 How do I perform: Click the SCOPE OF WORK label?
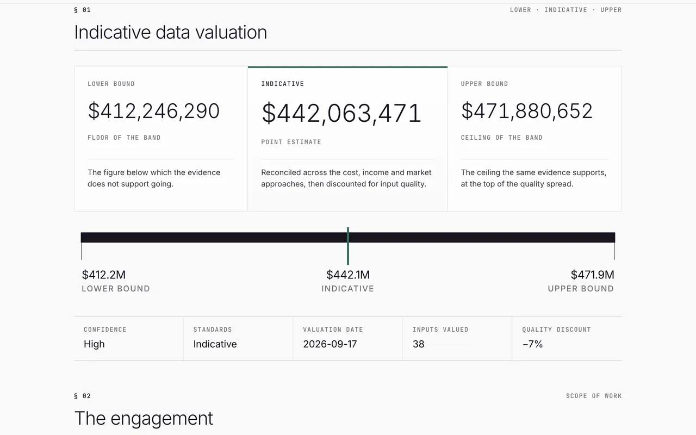click(x=594, y=396)
